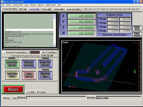The height and width of the screenshot is (107, 143).
Task: Zero the 4th axis DRO button
Action: (63, 33)
